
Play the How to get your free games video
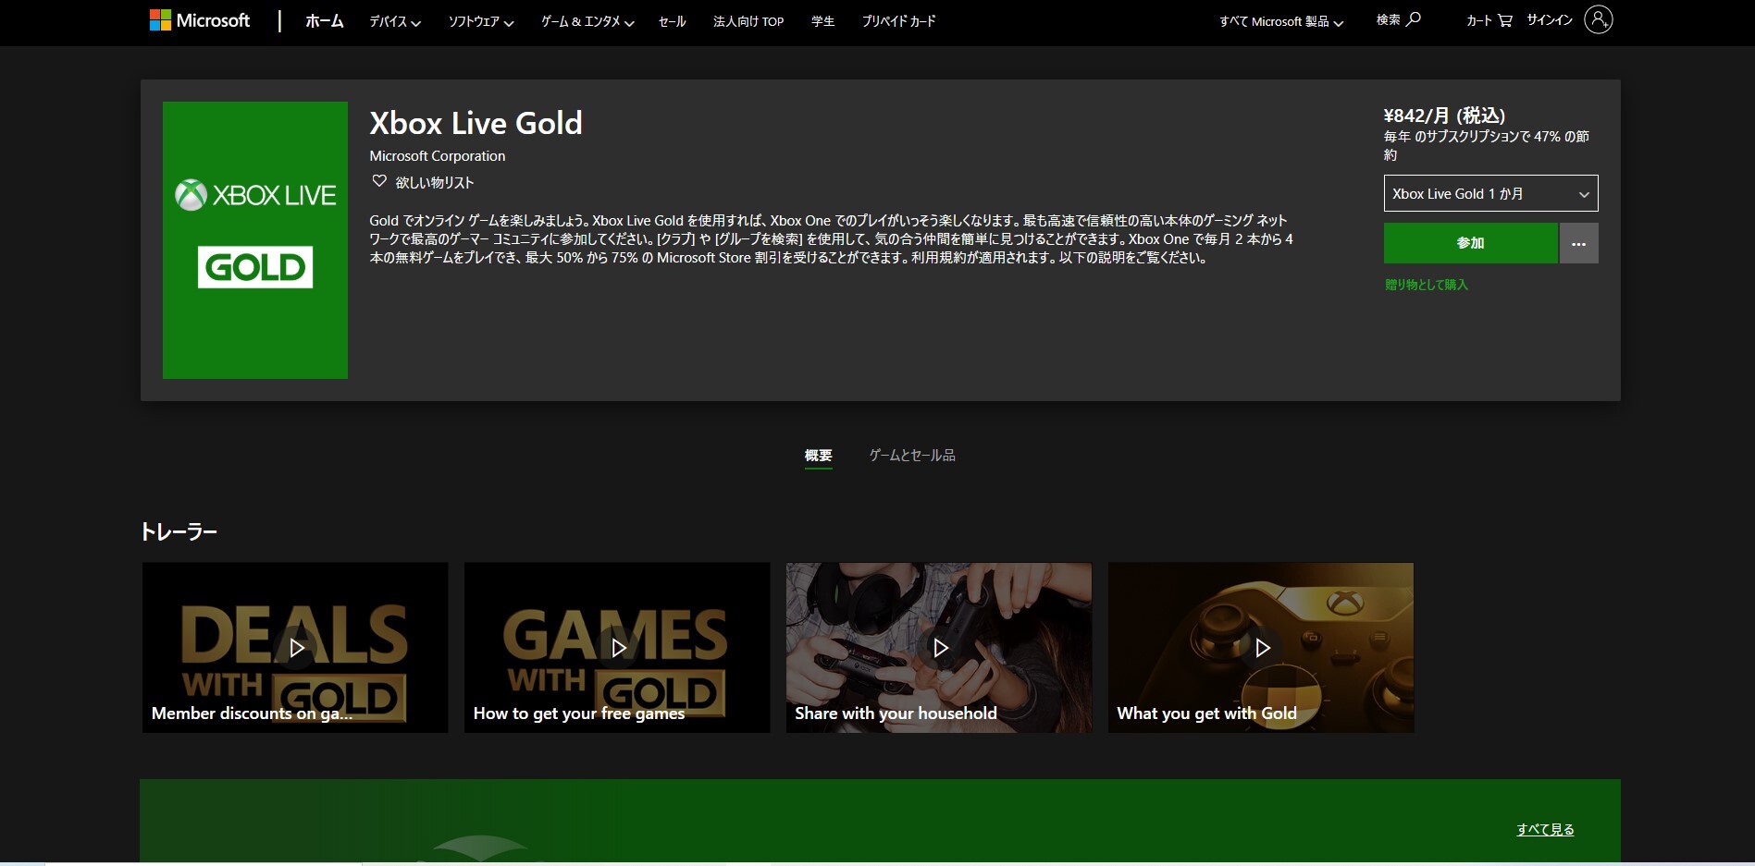[x=617, y=648]
